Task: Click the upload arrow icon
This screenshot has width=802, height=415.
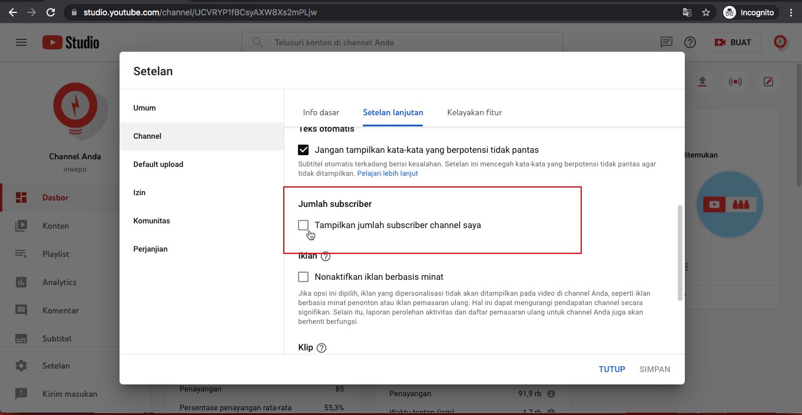Action: [x=702, y=82]
